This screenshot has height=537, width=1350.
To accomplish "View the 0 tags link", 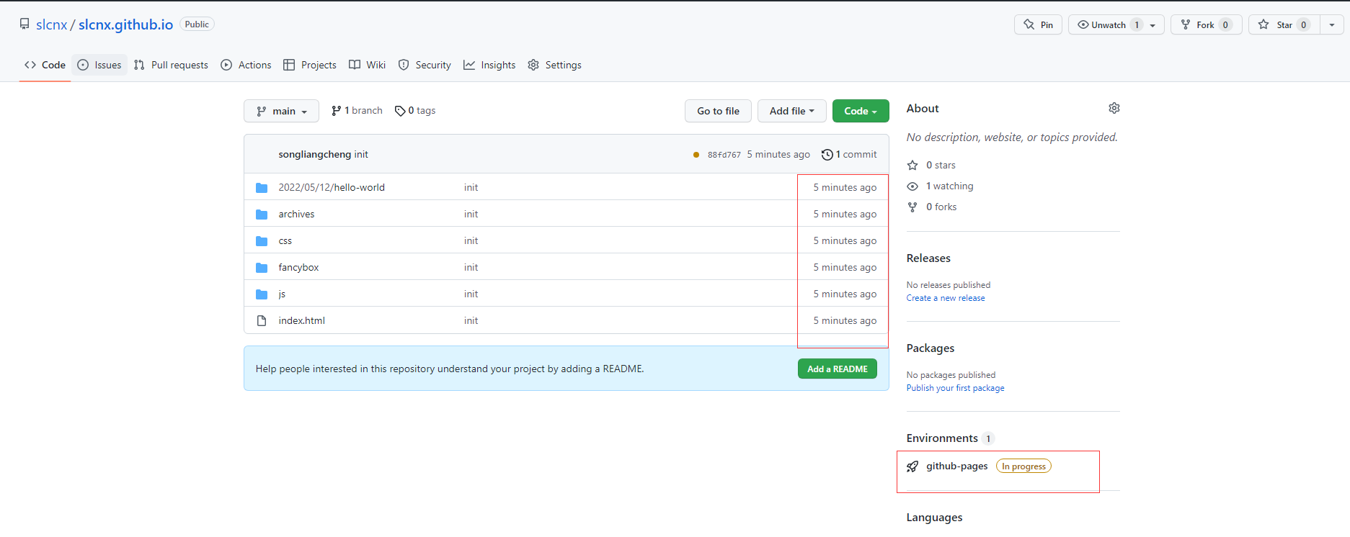I will click(415, 110).
